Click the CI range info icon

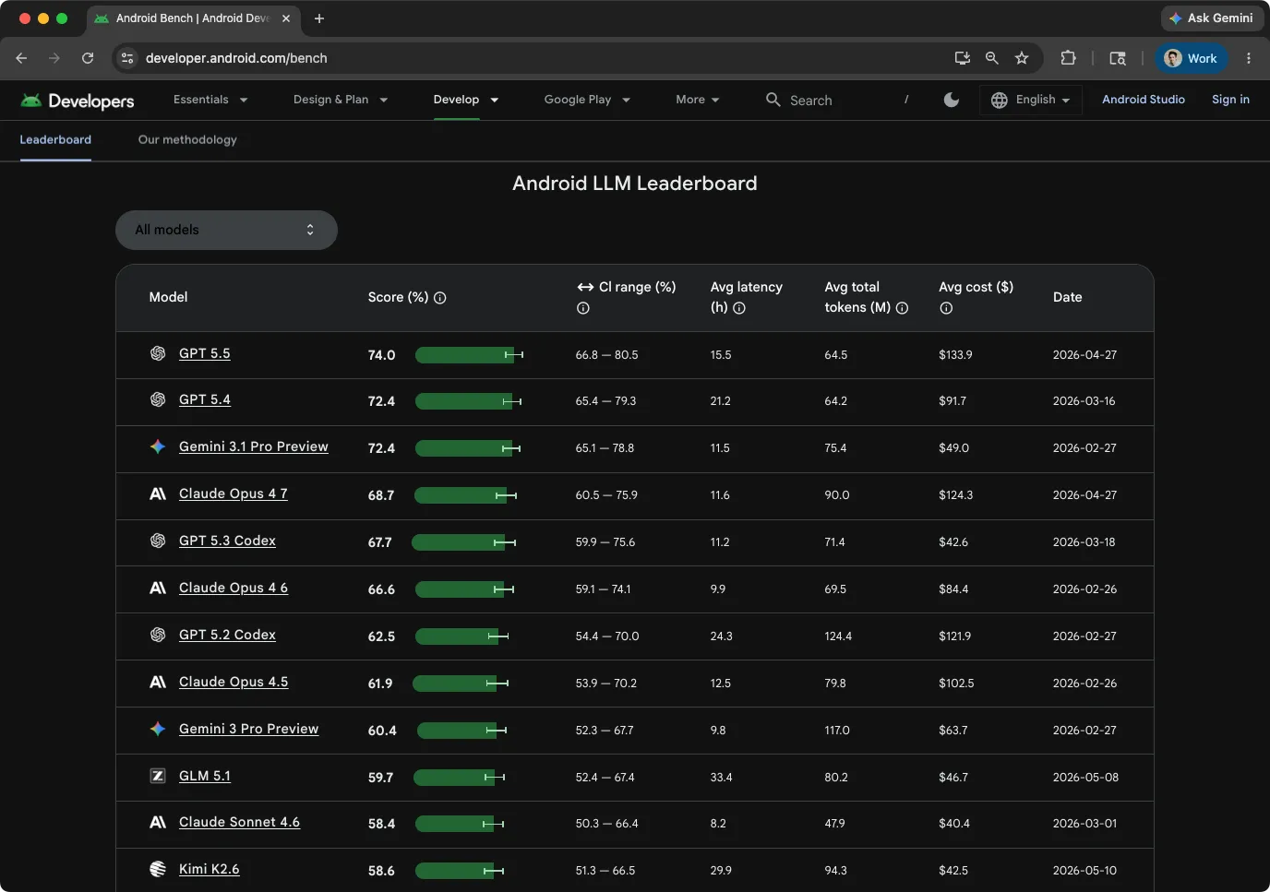pos(583,308)
